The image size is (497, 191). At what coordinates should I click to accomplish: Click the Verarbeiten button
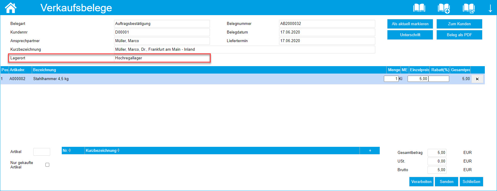coord(421,182)
